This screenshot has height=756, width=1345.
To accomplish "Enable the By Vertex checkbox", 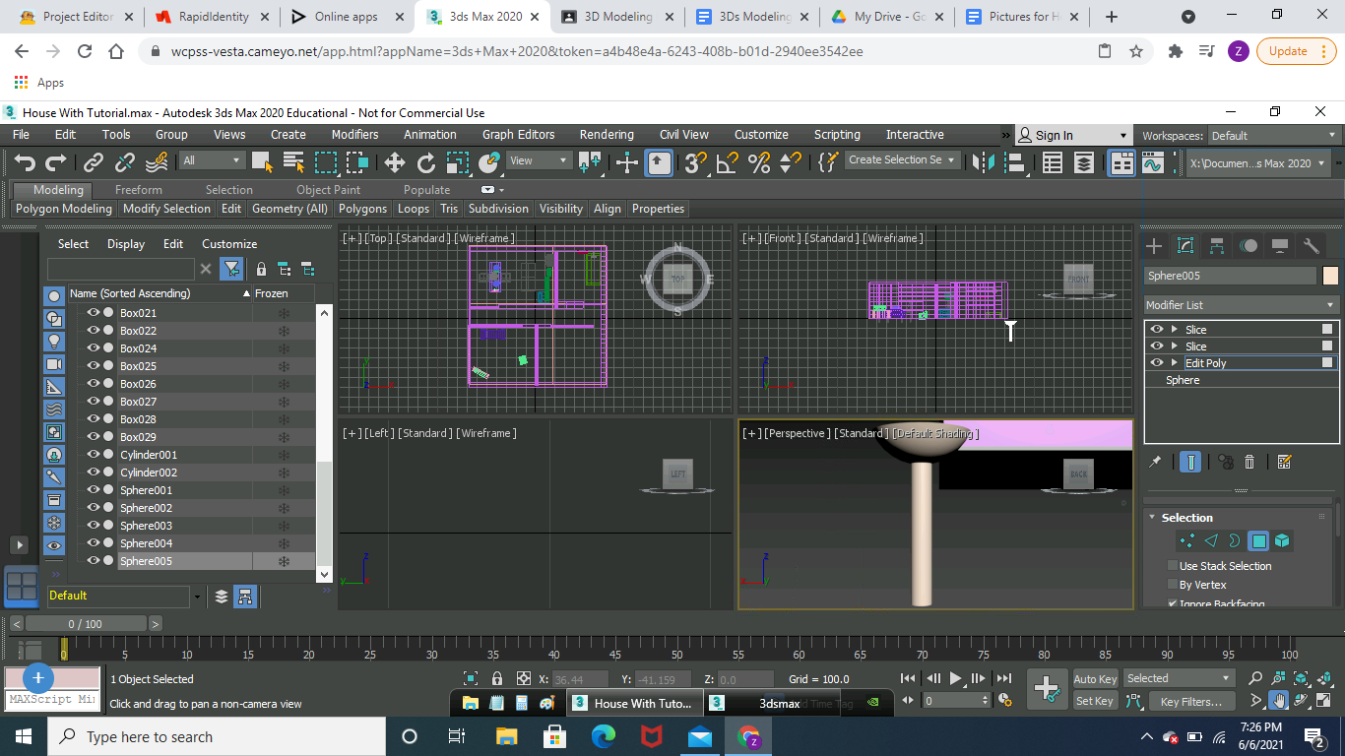I will click(x=1172, y=585).
